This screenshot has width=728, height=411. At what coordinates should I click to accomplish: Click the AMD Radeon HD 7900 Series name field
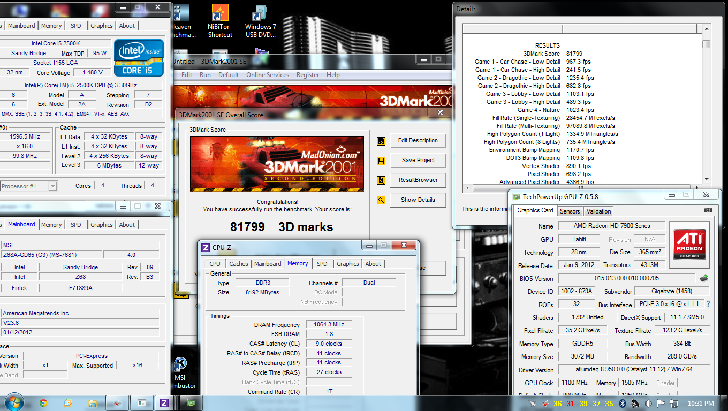click(x=612, y=226)
